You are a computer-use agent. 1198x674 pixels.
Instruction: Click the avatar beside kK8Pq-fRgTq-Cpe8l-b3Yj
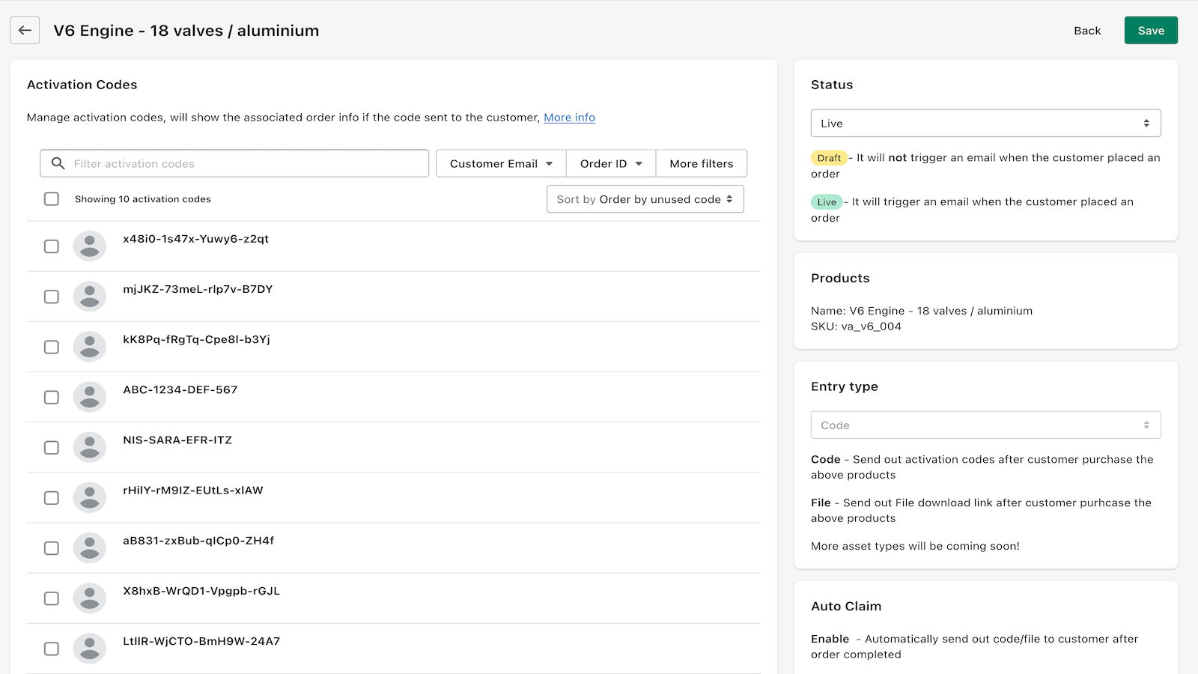[x=90, y=347]
